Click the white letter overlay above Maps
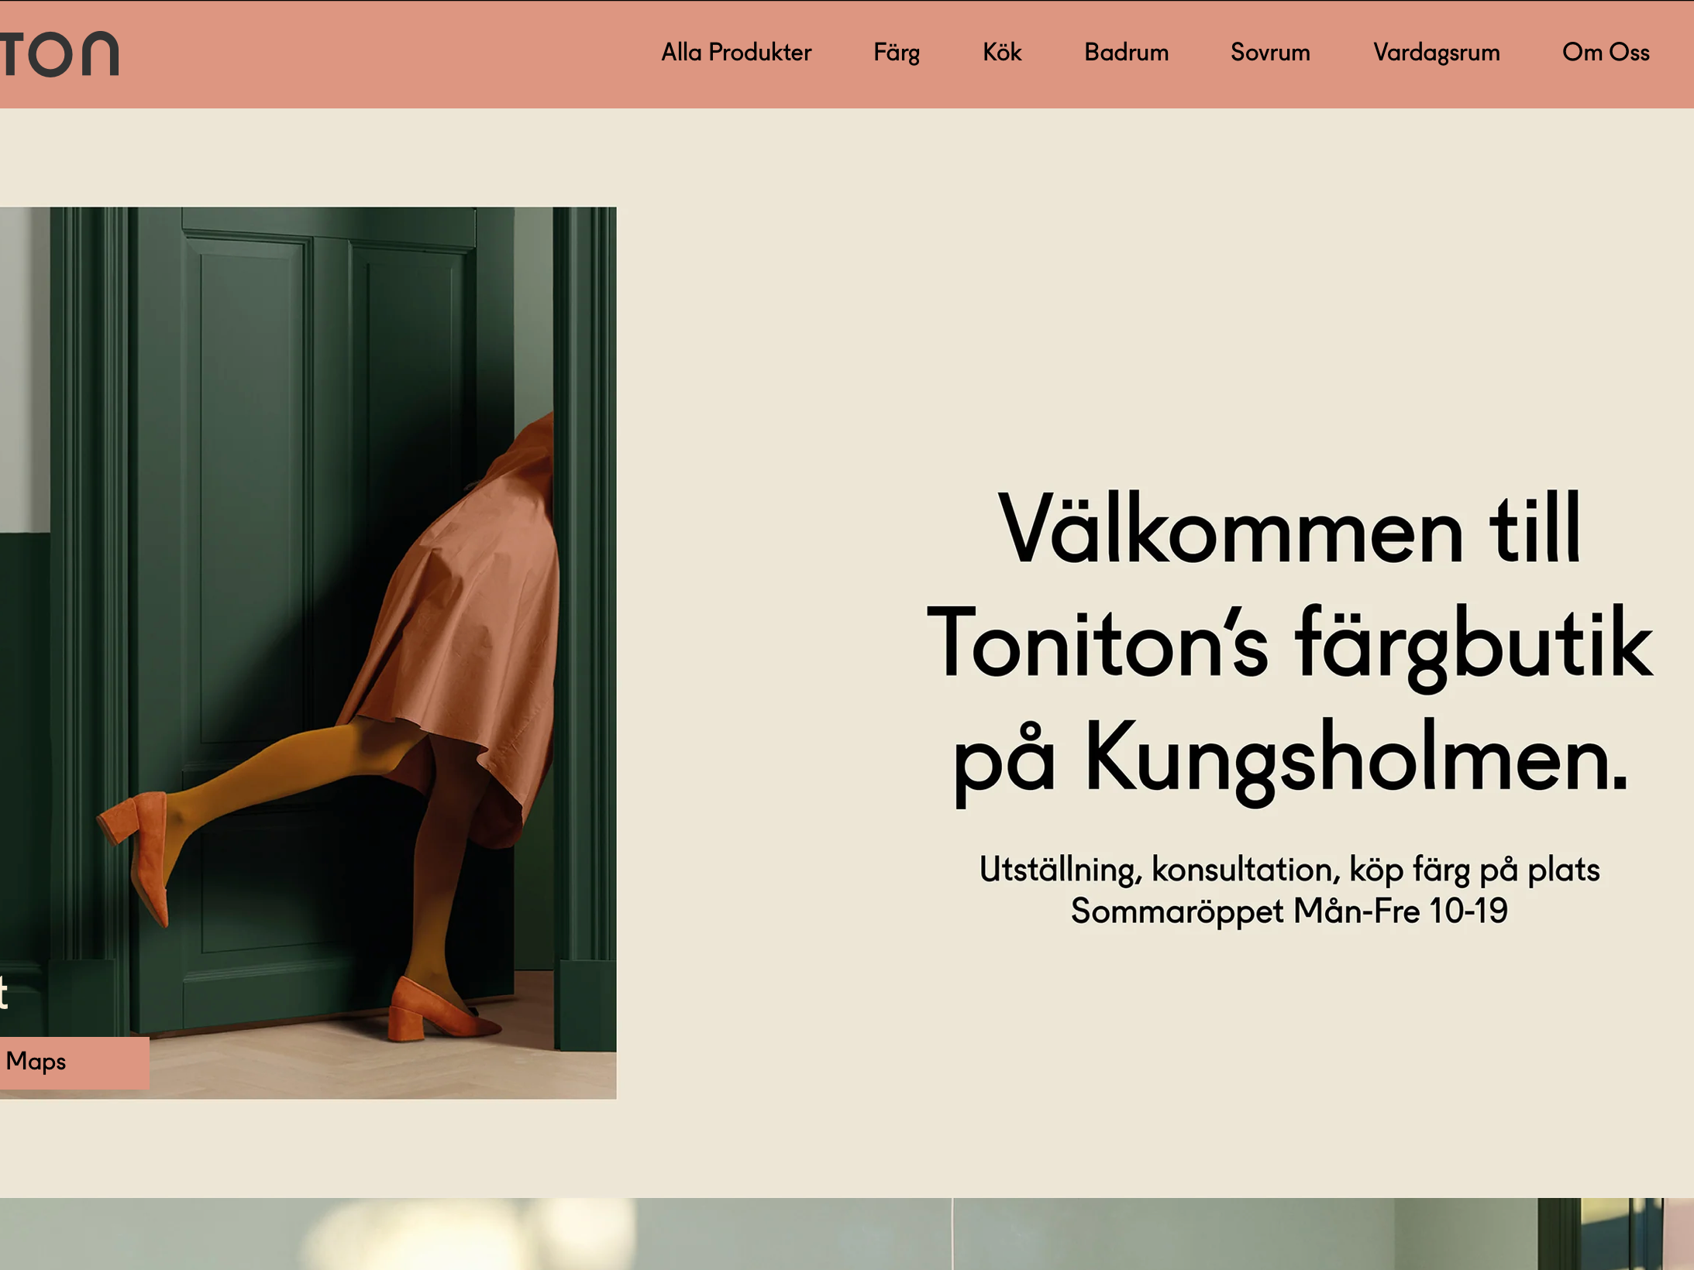This screenshot has width=1694, height=1270. click(4, 994)
